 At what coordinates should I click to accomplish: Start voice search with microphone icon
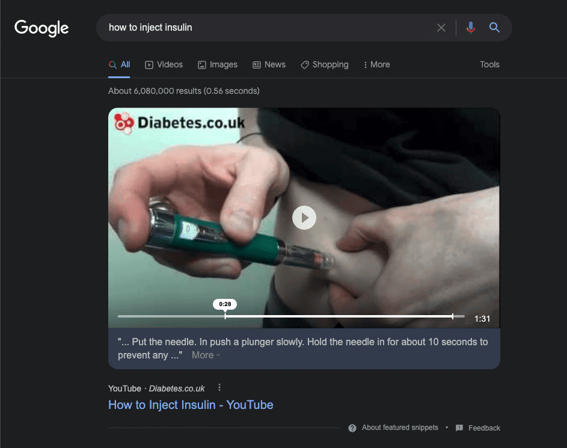point(471,28)
